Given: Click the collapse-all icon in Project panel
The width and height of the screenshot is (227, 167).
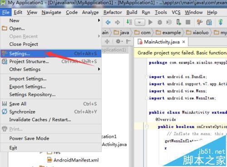Looking at the screenshot, I should click(107, 41).
